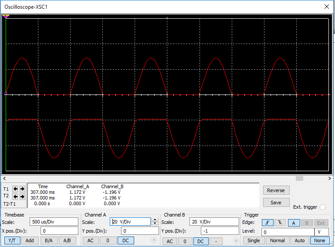335x247 pixels.
Task: Decrease Channel A scale with down stepper
Action: [155, 223]
